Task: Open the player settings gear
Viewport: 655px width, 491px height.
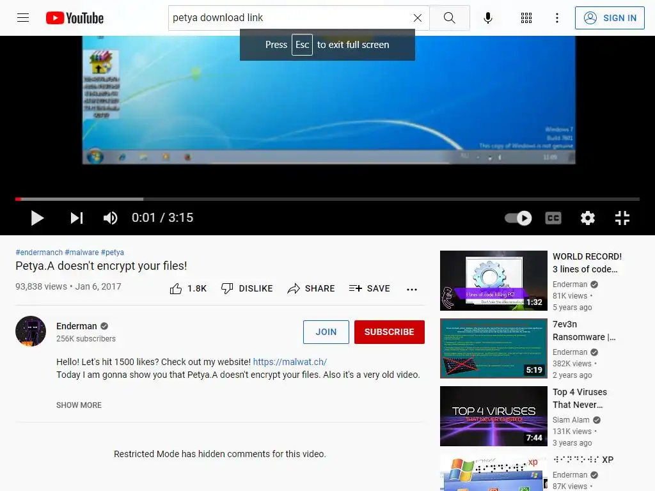Action: point(587,218)
